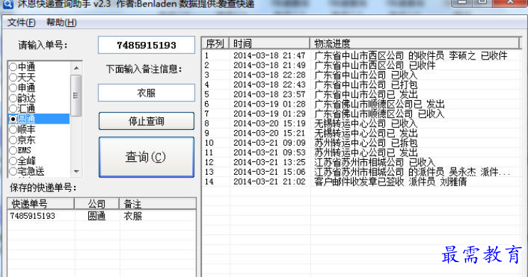528x277 pixels.
Task: Click the remark input field containing 衣服
Action: (x=147, y=93)
